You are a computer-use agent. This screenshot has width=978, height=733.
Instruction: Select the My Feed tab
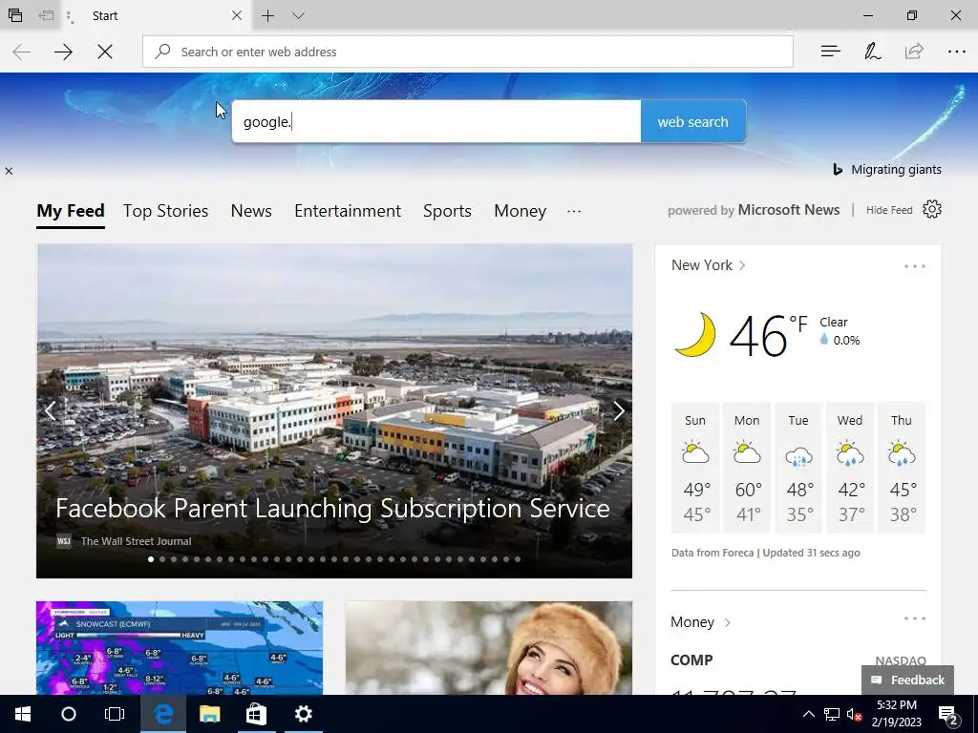(71, 211)
